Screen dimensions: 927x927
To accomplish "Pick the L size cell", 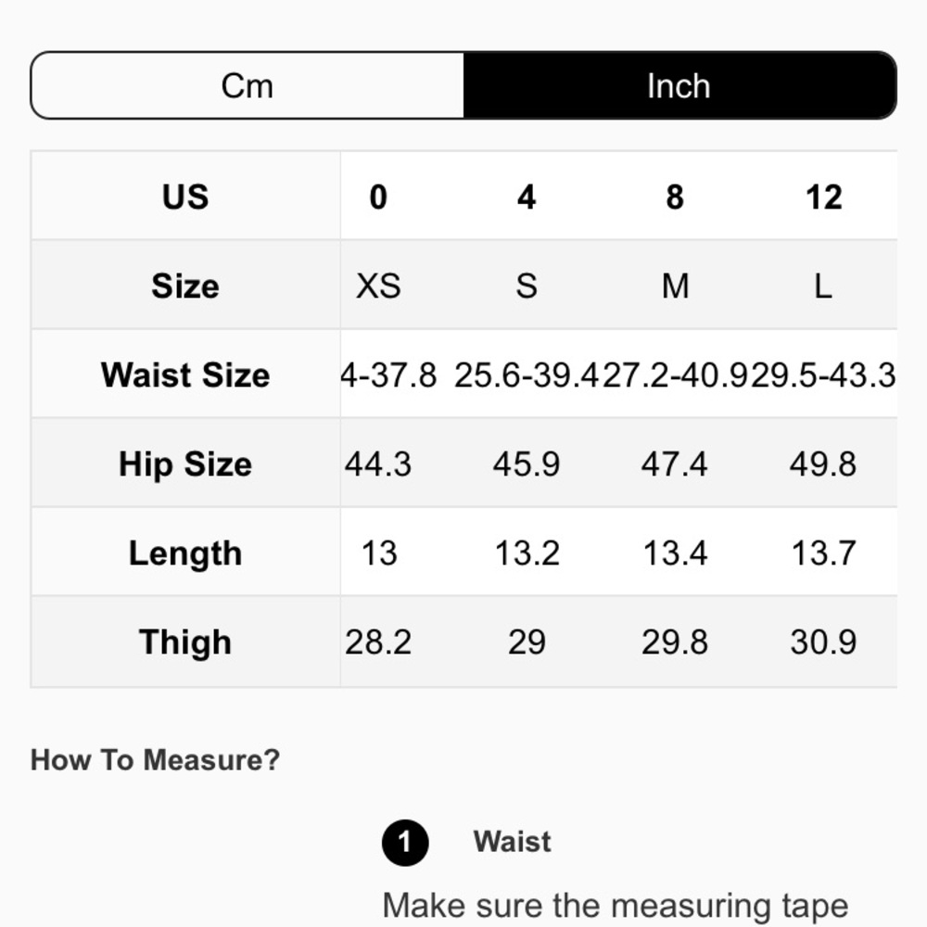I will pyautogui.click(x=823, y=286).
